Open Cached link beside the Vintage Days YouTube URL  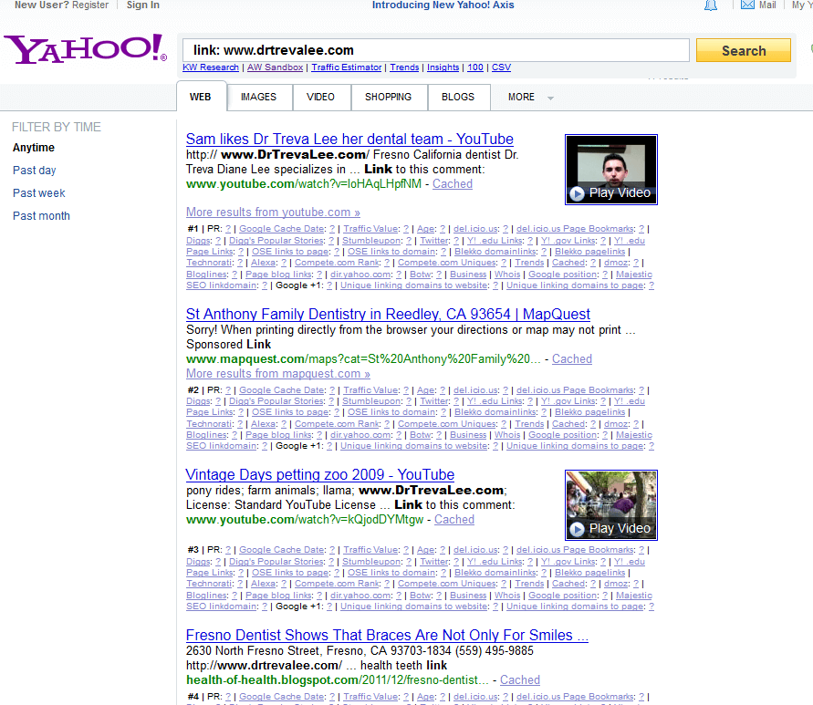(x=454, y=520)
